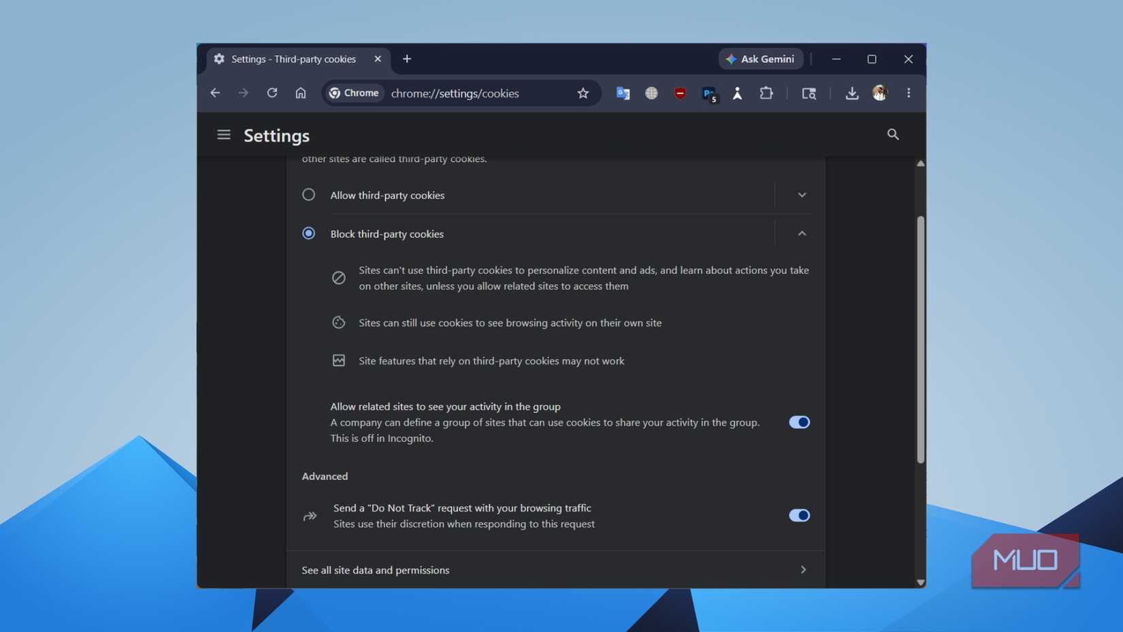The height and width of the screenshot is (632, 1123).
Task: Open the blue P extension with badge
Action: (709, 94)
